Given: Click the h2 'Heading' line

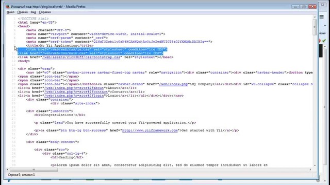Looking at the screenshot, I should pyautogui.click(x=67, y=157).
